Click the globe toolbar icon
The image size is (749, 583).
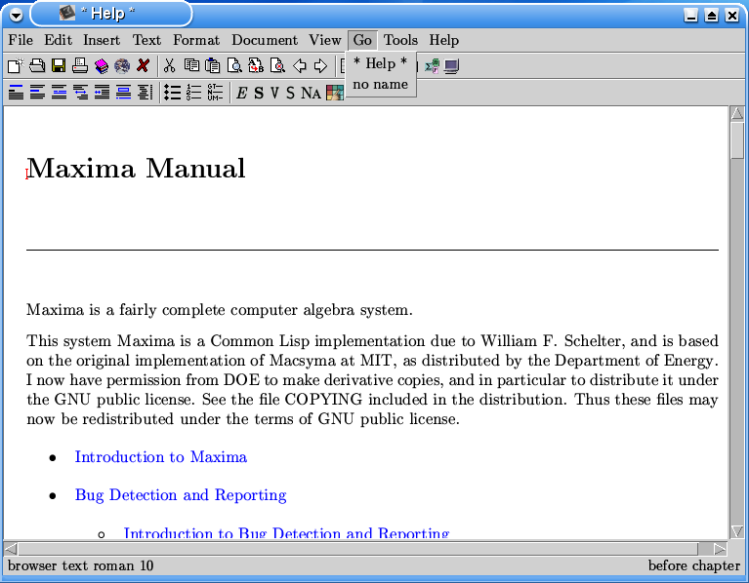point(122,65)
